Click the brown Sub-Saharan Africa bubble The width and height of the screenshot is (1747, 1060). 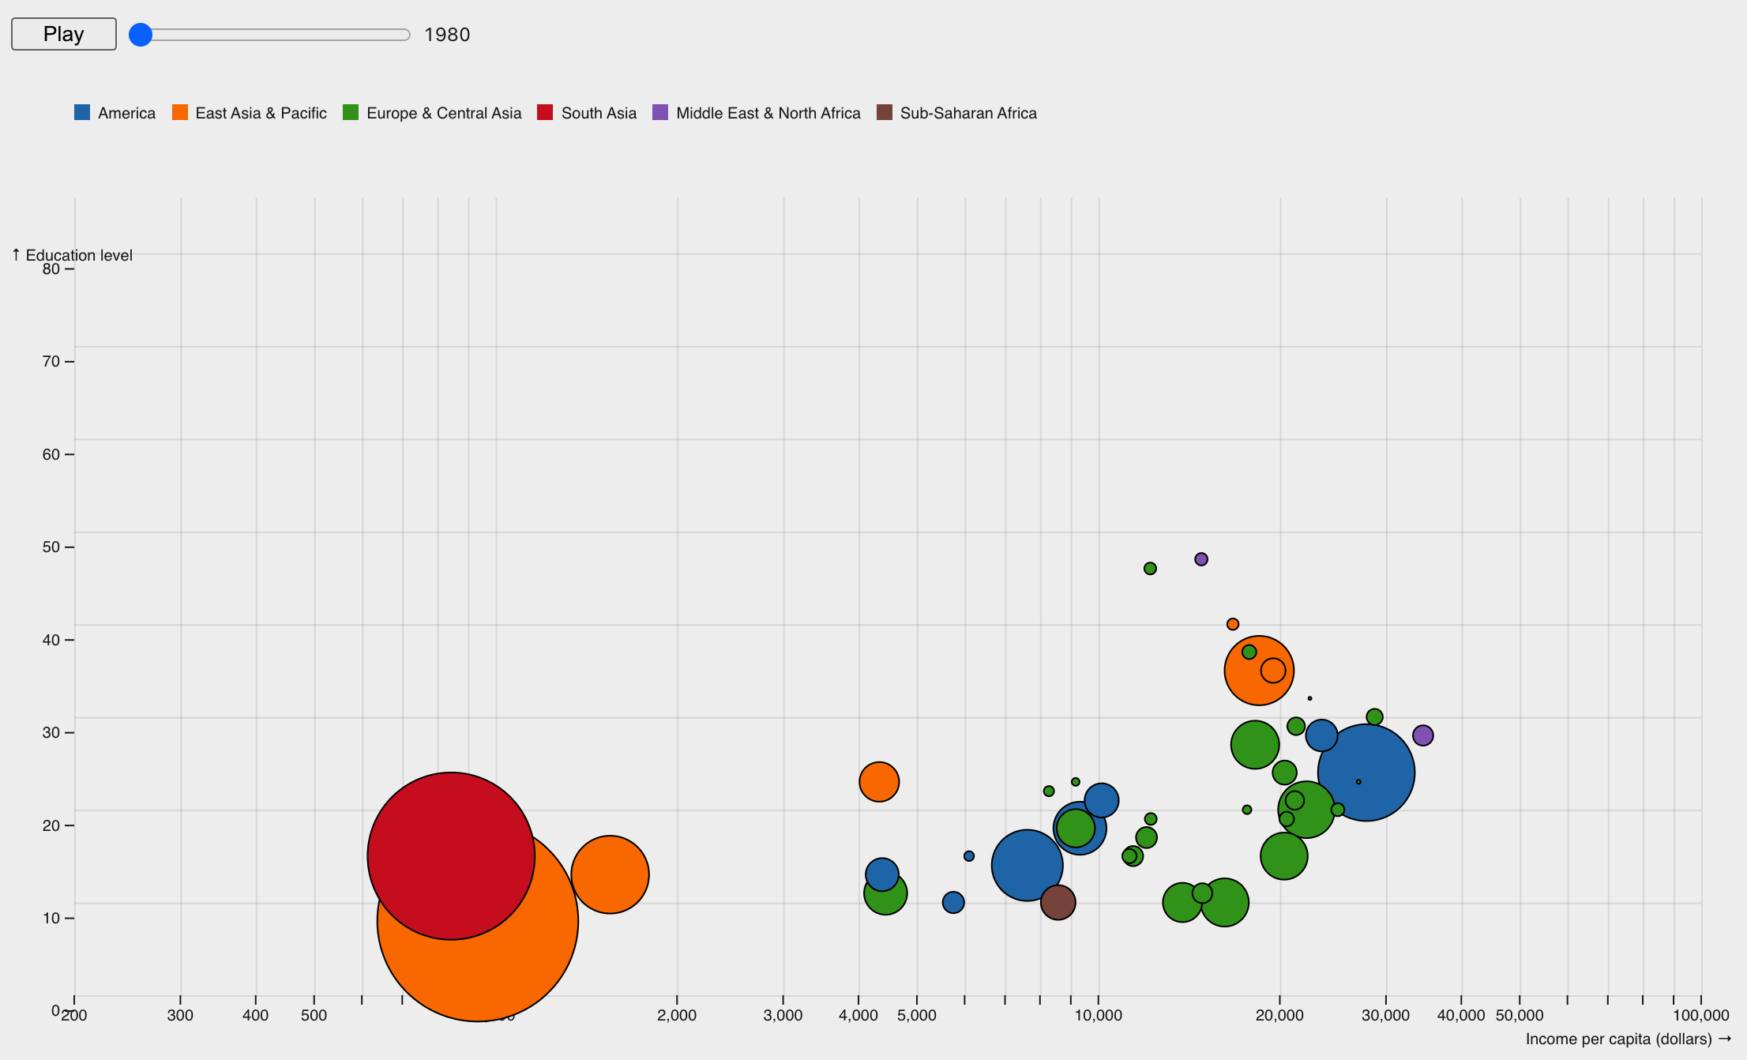coord(1058,902)
